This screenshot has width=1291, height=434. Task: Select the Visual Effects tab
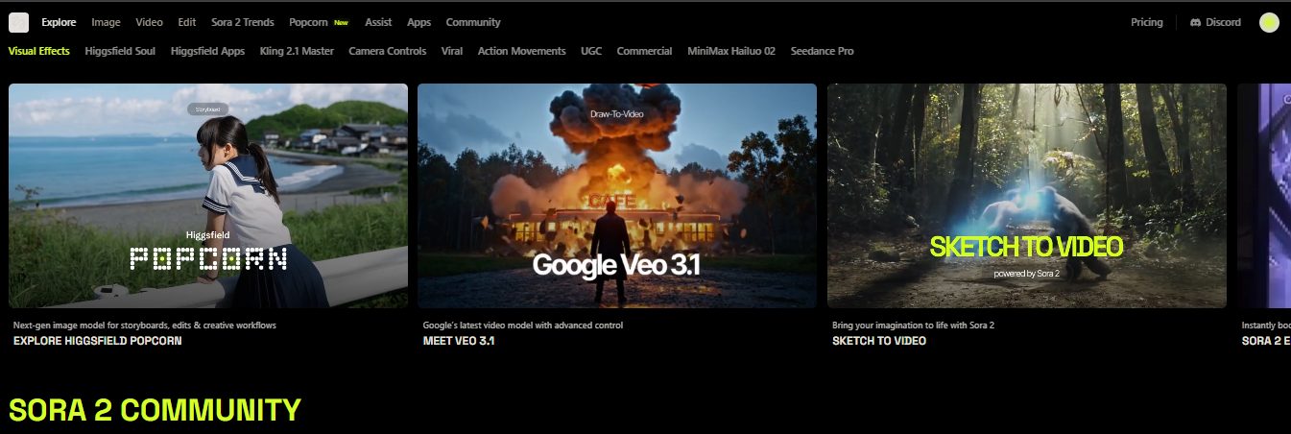(39, 51)
